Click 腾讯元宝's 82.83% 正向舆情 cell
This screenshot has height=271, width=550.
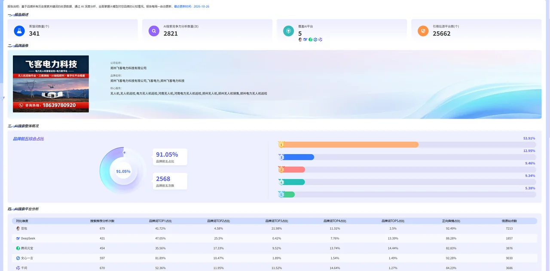(451, 248)
